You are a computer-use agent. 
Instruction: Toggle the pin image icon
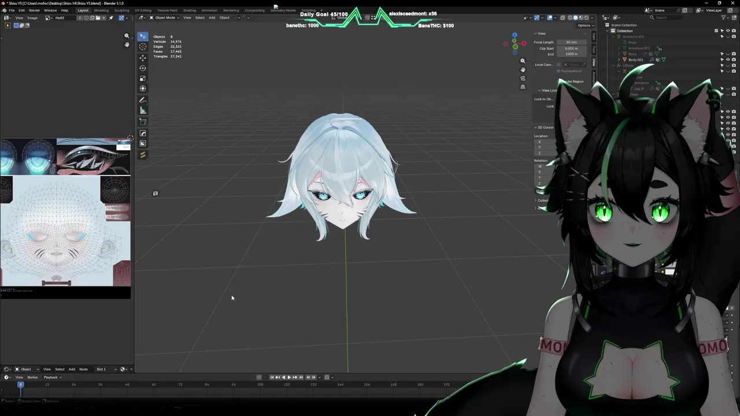click(111, 18)
